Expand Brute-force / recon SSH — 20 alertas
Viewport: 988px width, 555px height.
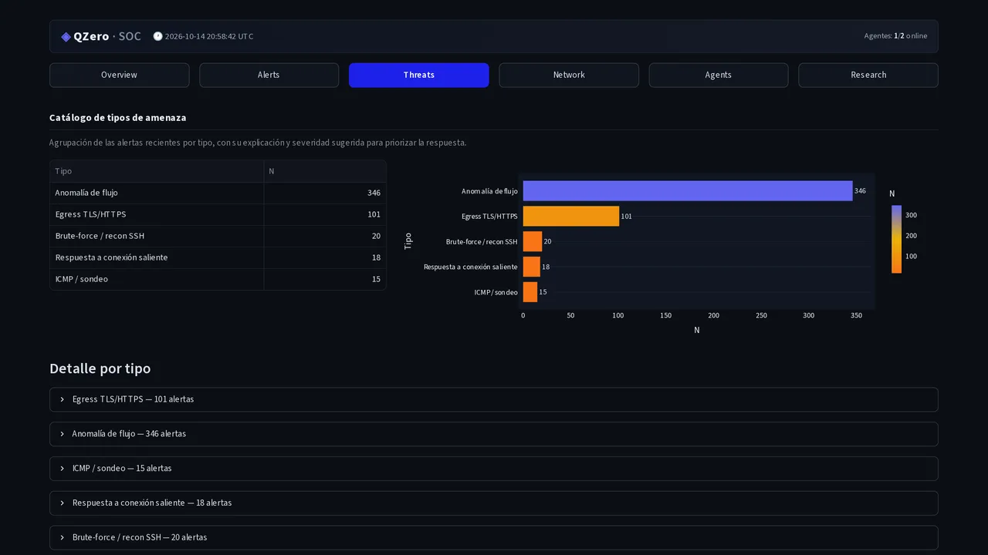(x=494, y=537)
